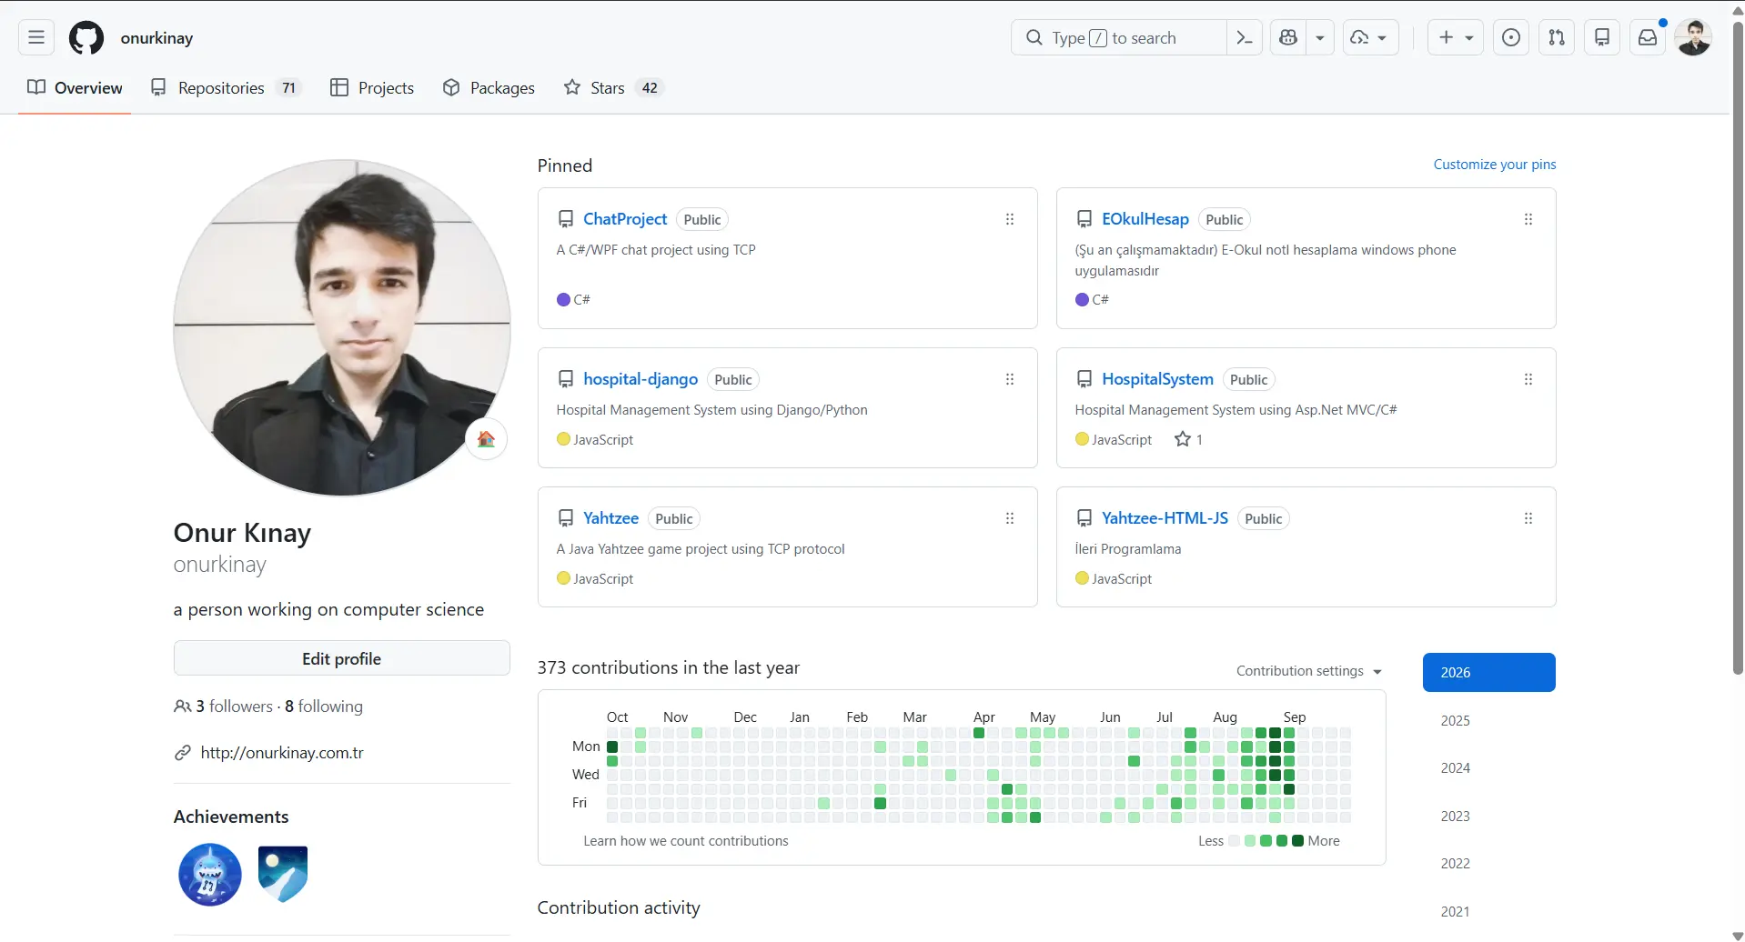
Task: Open the Yahtzee-HTML-JS repository link
Action: click(1165, 518)
